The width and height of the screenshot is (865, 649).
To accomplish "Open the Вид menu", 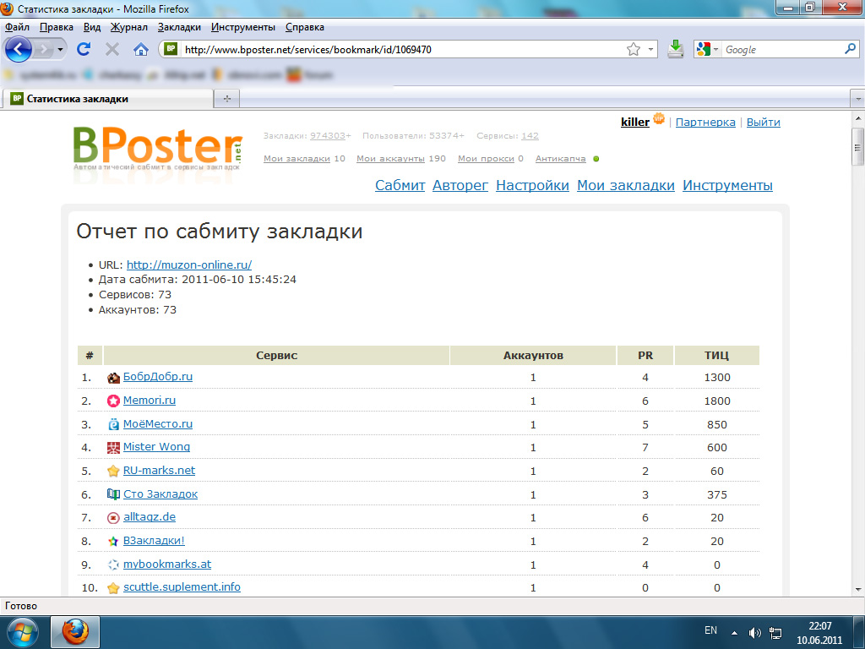I will (x=92, y=27).
